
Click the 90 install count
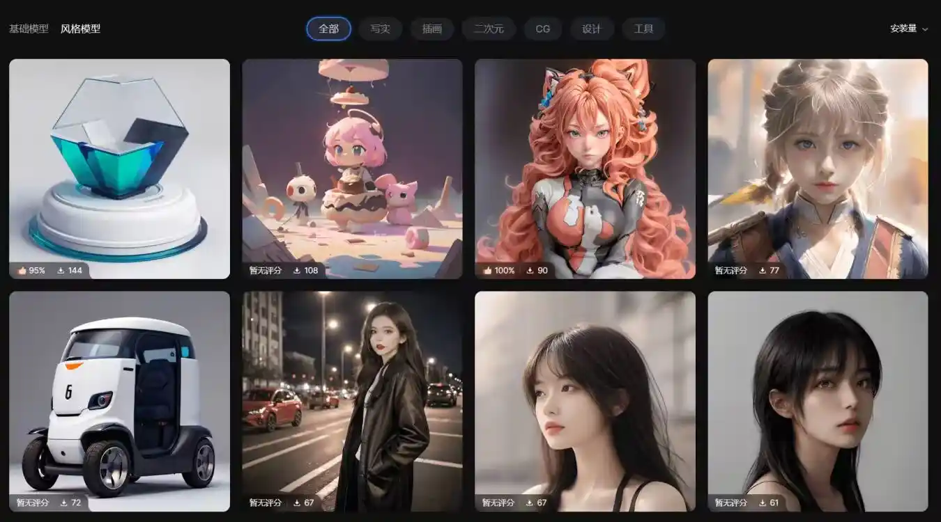542,270
